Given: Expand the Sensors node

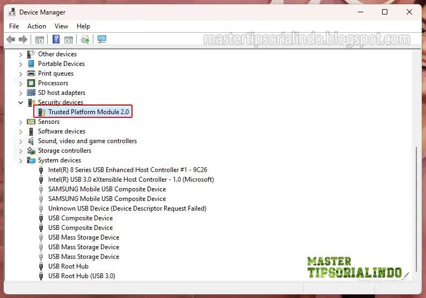Looking at the screenshot, I should [20, 122].
